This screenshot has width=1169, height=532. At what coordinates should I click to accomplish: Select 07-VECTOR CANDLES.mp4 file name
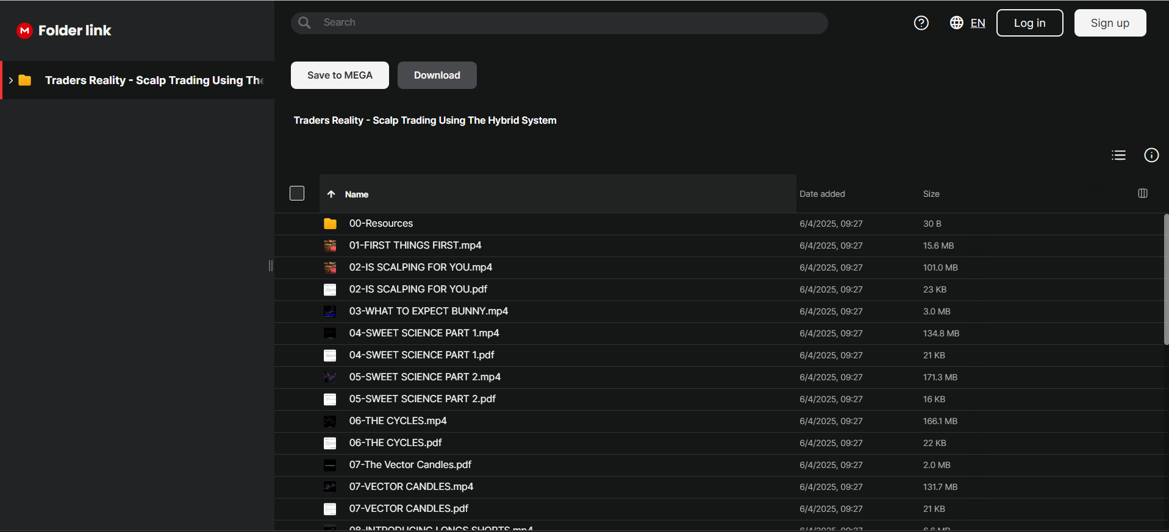pyautogui.click(x=412, y=487)
